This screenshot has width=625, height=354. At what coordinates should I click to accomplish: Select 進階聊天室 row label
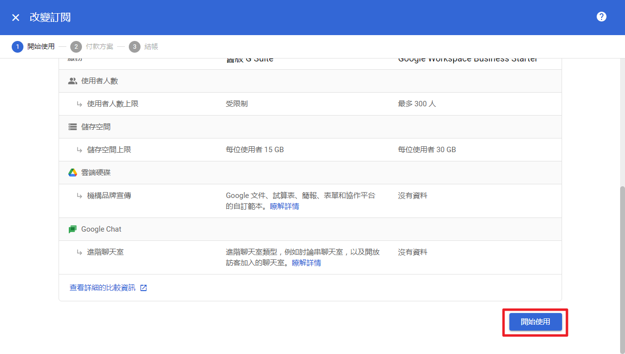coord(105,252)
